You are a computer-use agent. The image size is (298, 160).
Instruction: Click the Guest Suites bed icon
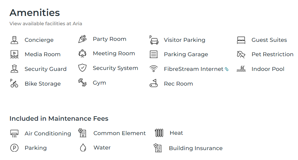coord(241,40)
